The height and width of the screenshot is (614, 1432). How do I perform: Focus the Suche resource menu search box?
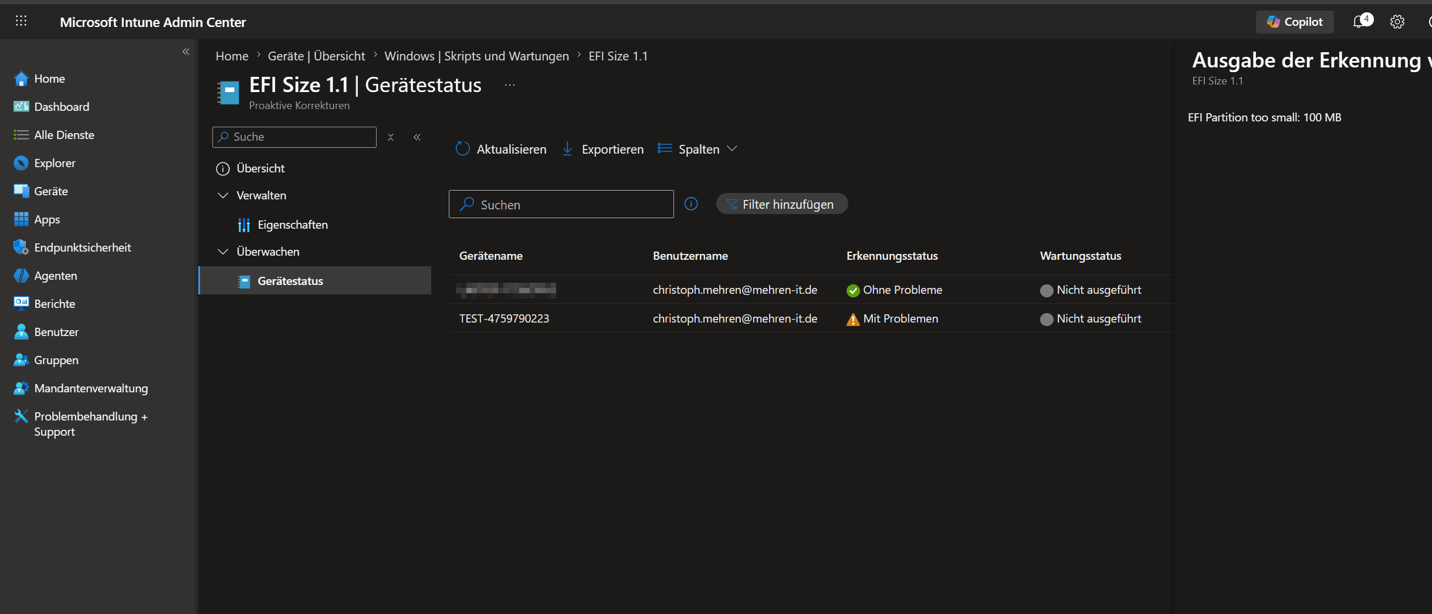pos(294,137)
